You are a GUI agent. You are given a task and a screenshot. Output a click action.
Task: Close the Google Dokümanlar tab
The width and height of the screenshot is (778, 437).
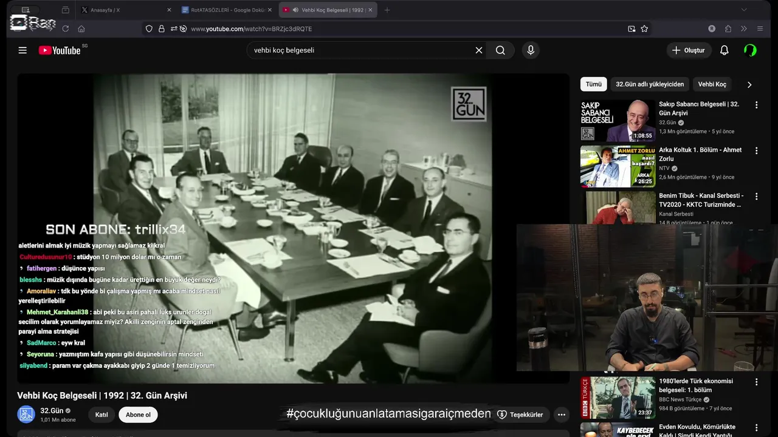coord(270,10)
